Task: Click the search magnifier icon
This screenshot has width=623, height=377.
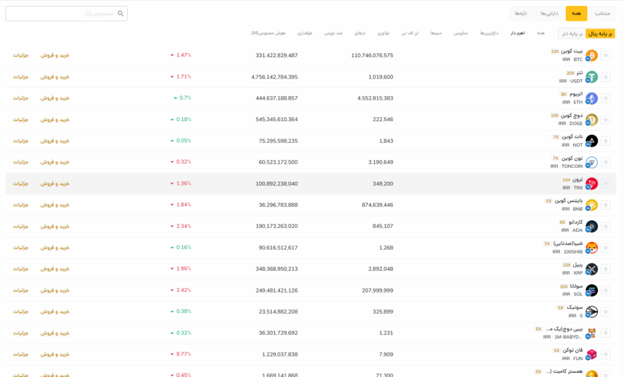Action: 121,13
